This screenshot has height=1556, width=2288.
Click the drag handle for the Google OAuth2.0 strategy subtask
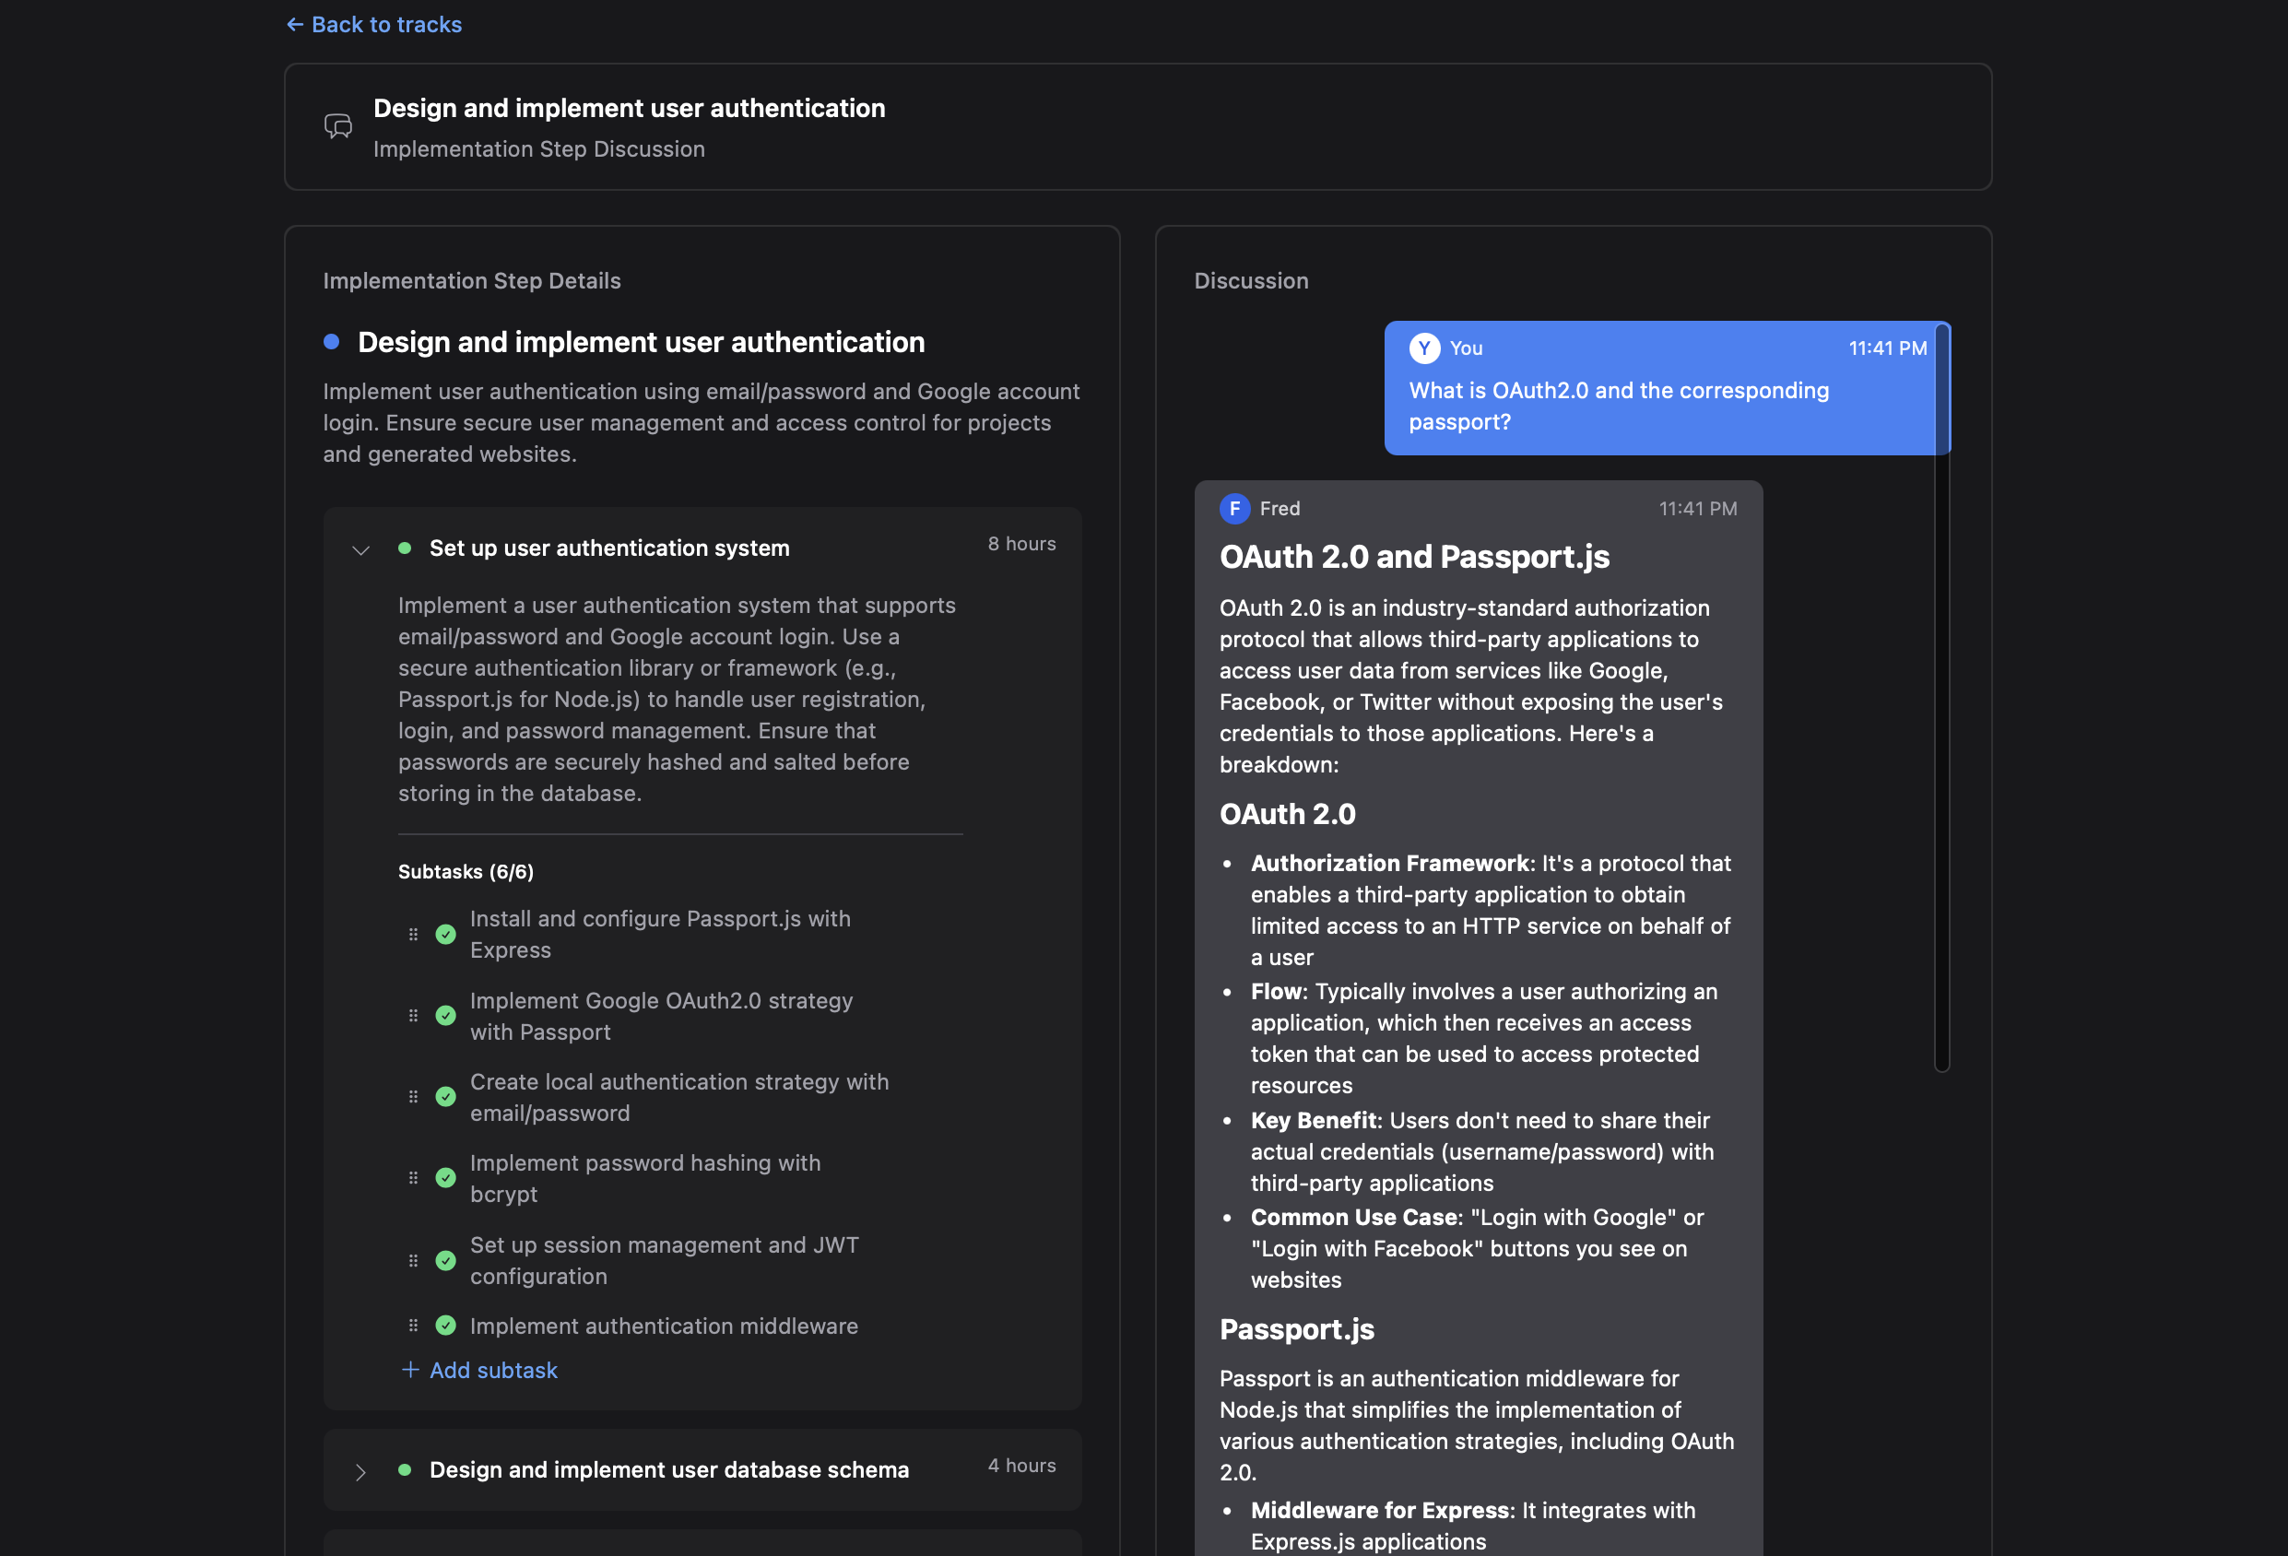coord(414,1016)
